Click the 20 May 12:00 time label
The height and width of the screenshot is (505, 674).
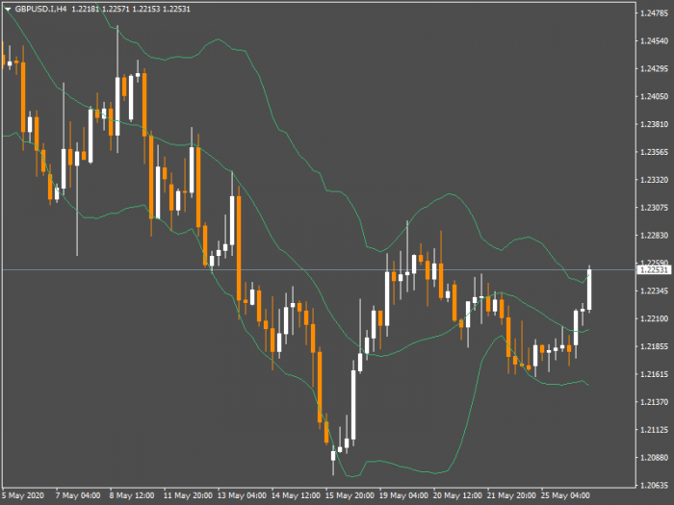click(457, 495)
